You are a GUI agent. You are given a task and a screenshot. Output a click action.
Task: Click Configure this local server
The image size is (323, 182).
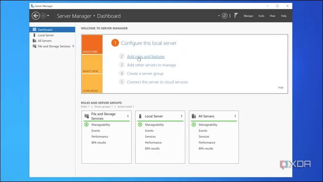[148, 43]
